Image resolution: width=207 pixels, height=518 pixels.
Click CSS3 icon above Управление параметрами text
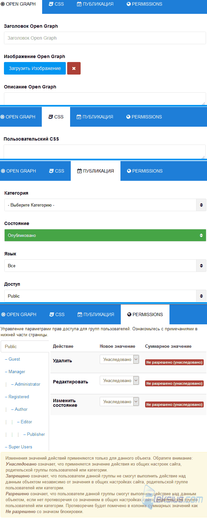pos(52,314)
